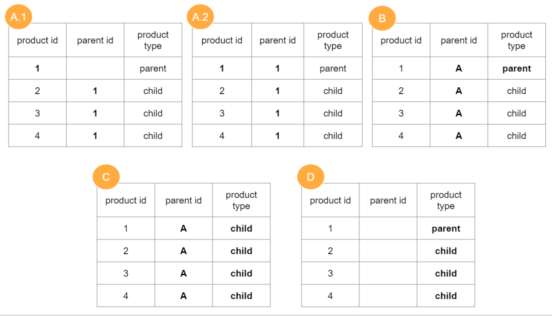The image size is (552, 316).
Task: Click the bold 'parent' cell in table D
Action: point(446,229)
